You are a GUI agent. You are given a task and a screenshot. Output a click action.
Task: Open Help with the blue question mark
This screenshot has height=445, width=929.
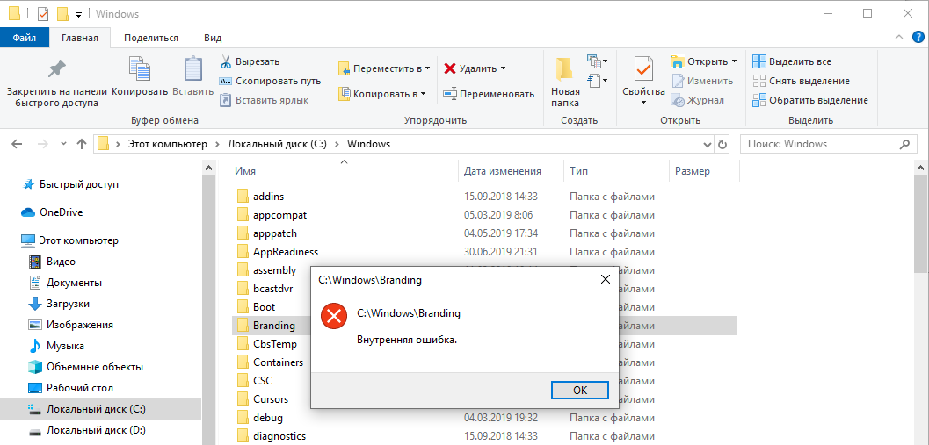[x=918, y=37]
